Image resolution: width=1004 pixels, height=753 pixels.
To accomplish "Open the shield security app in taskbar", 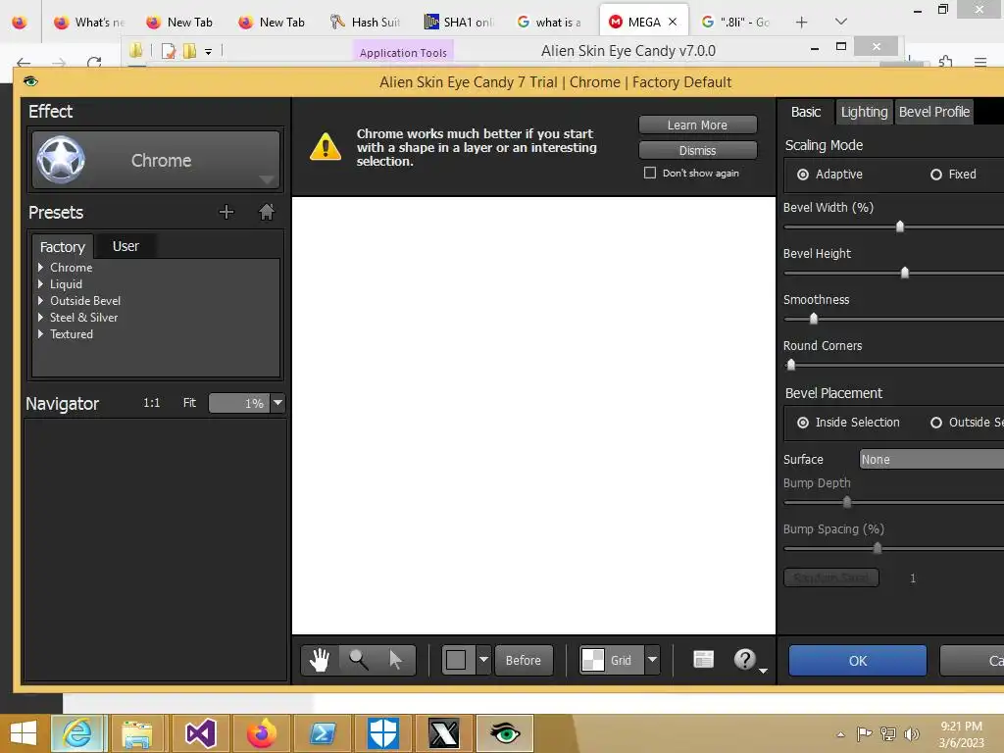I will 383,733.
